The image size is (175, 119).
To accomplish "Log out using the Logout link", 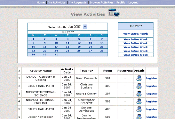I will (x=133, y=3).
